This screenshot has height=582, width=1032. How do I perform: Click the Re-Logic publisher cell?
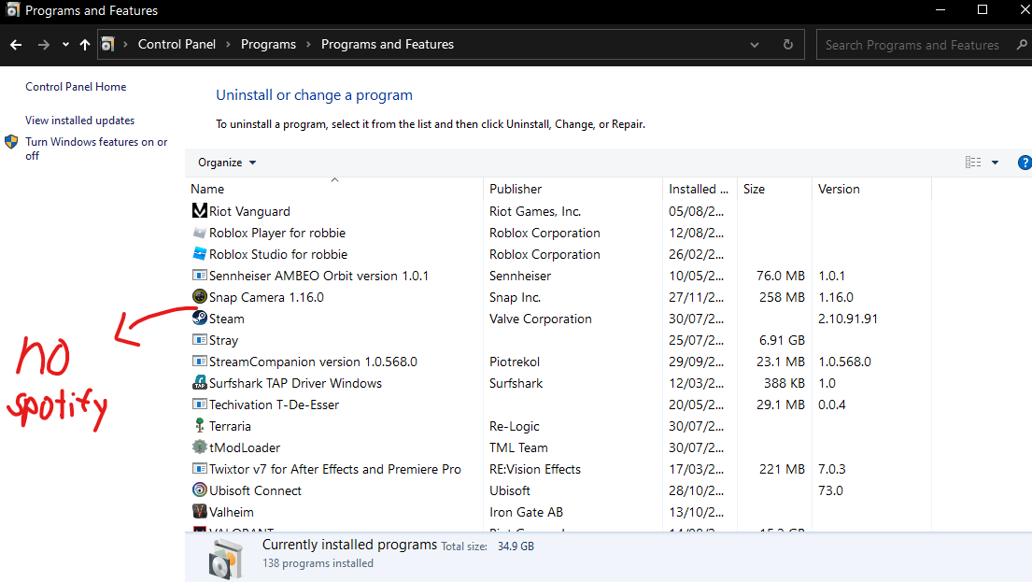[514, 426]
